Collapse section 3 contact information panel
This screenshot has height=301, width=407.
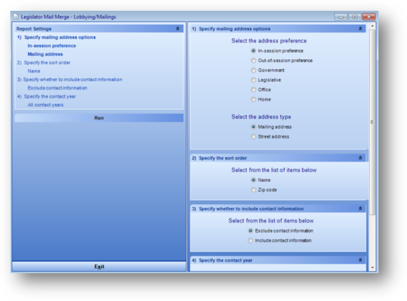[x=360, y=209]
